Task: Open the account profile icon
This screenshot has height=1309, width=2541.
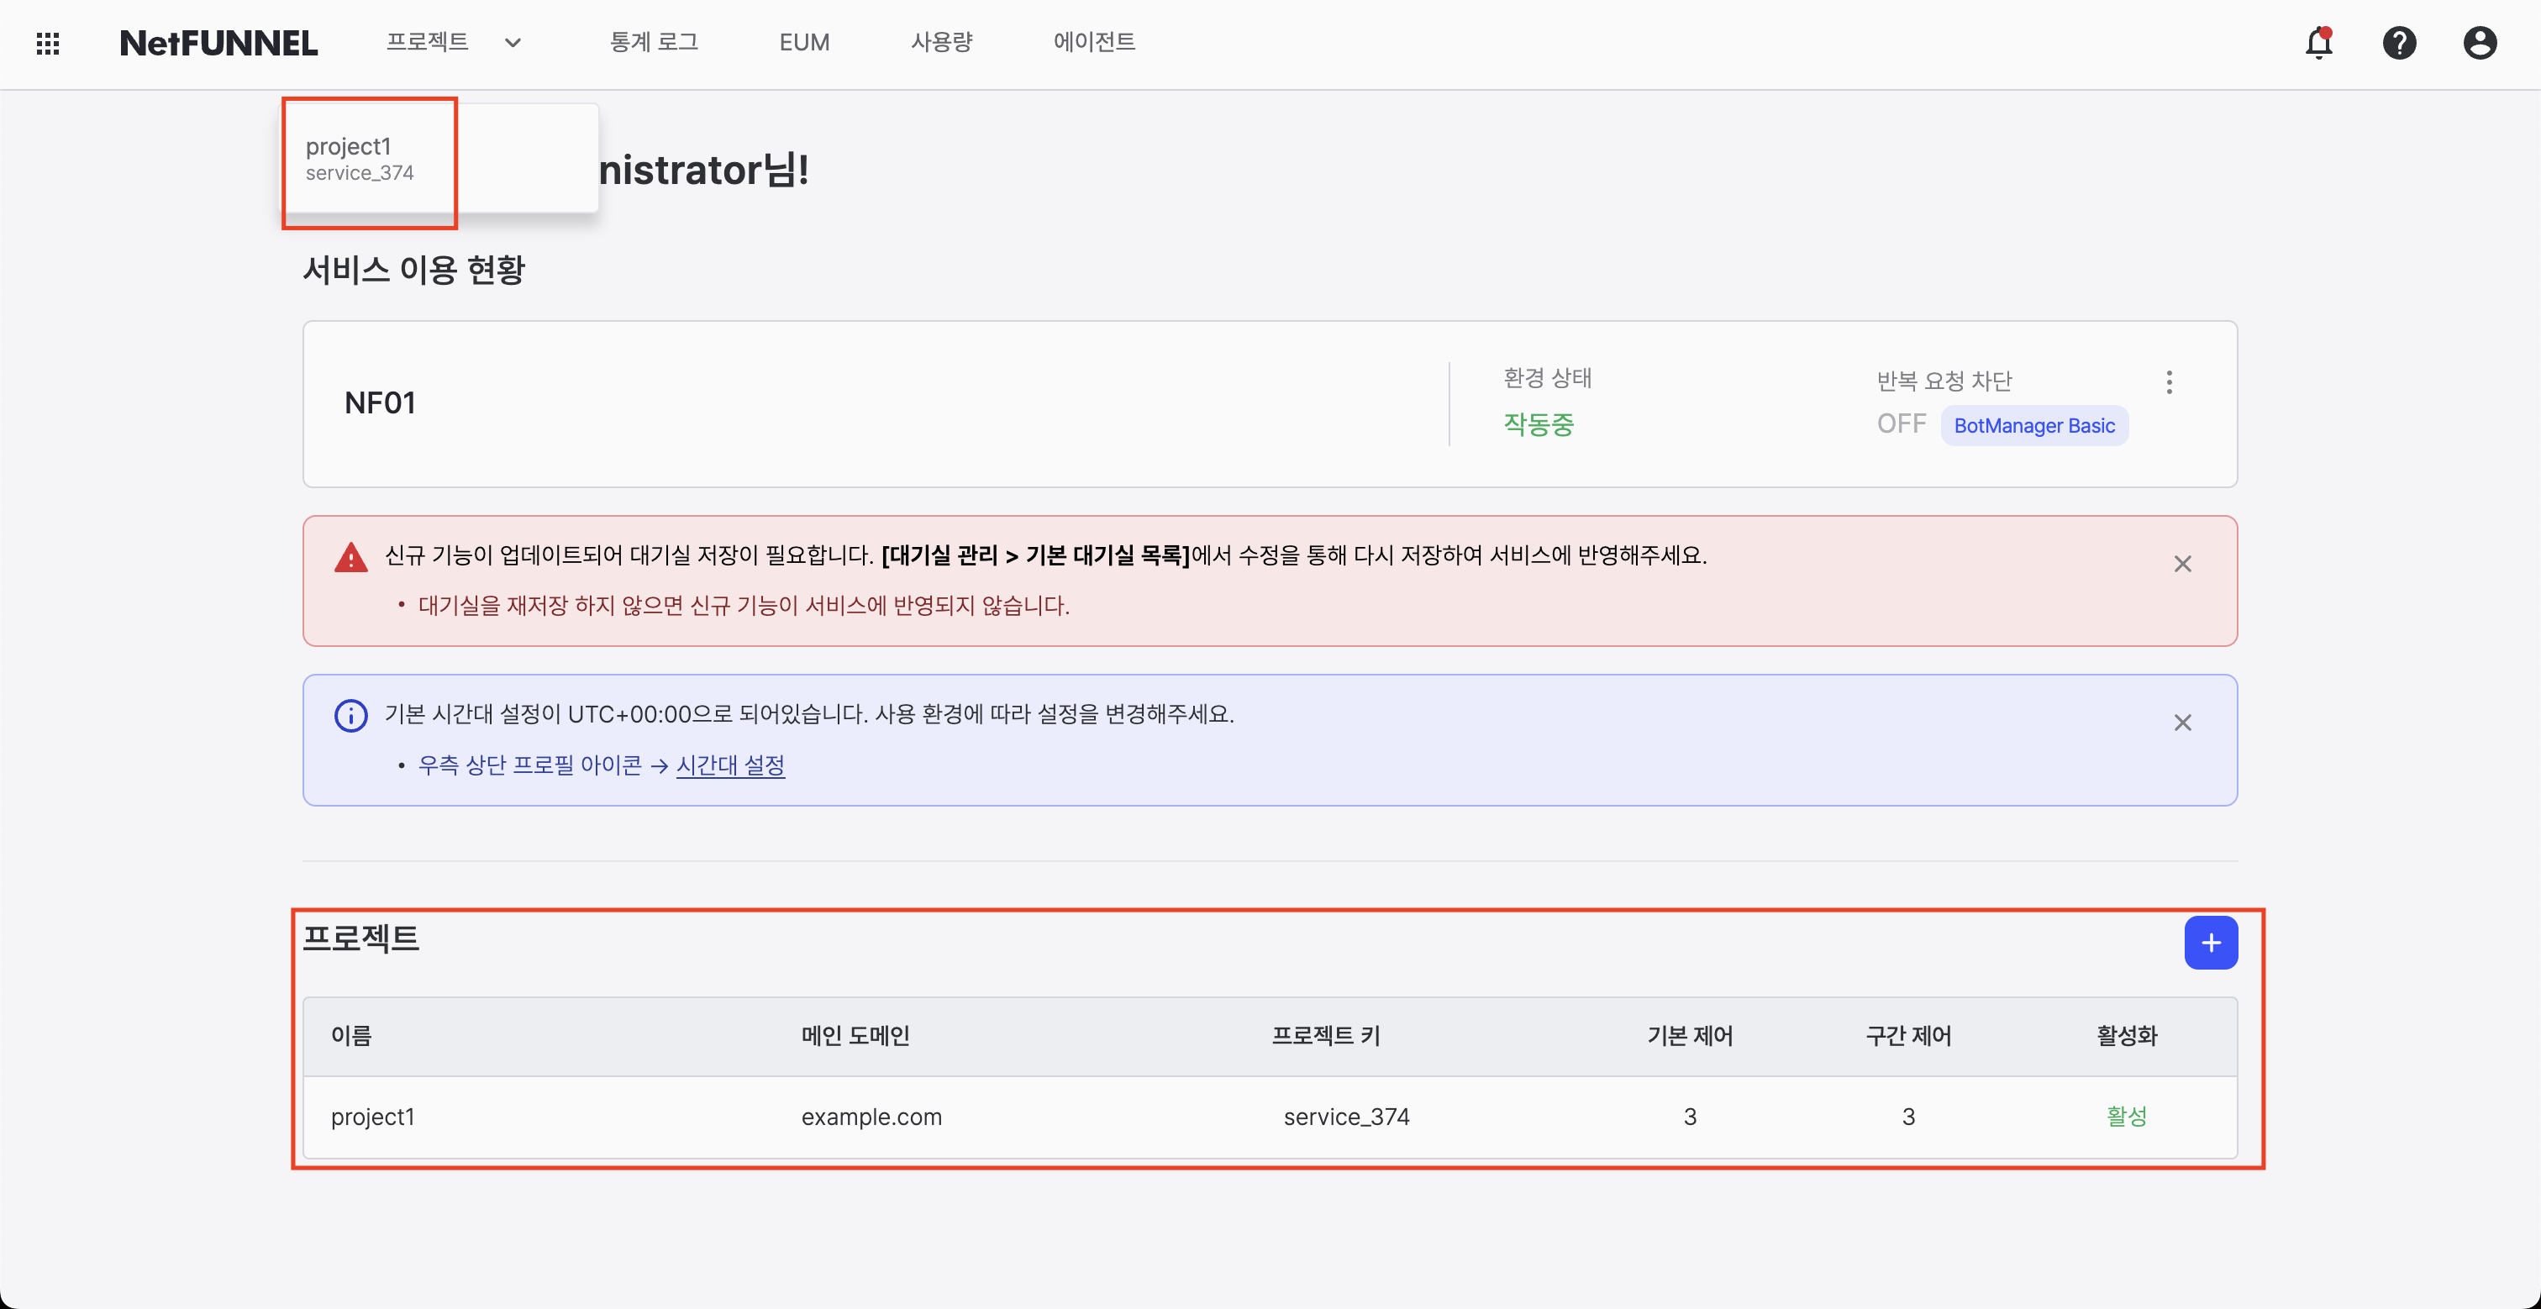Action: (2480, 44)
